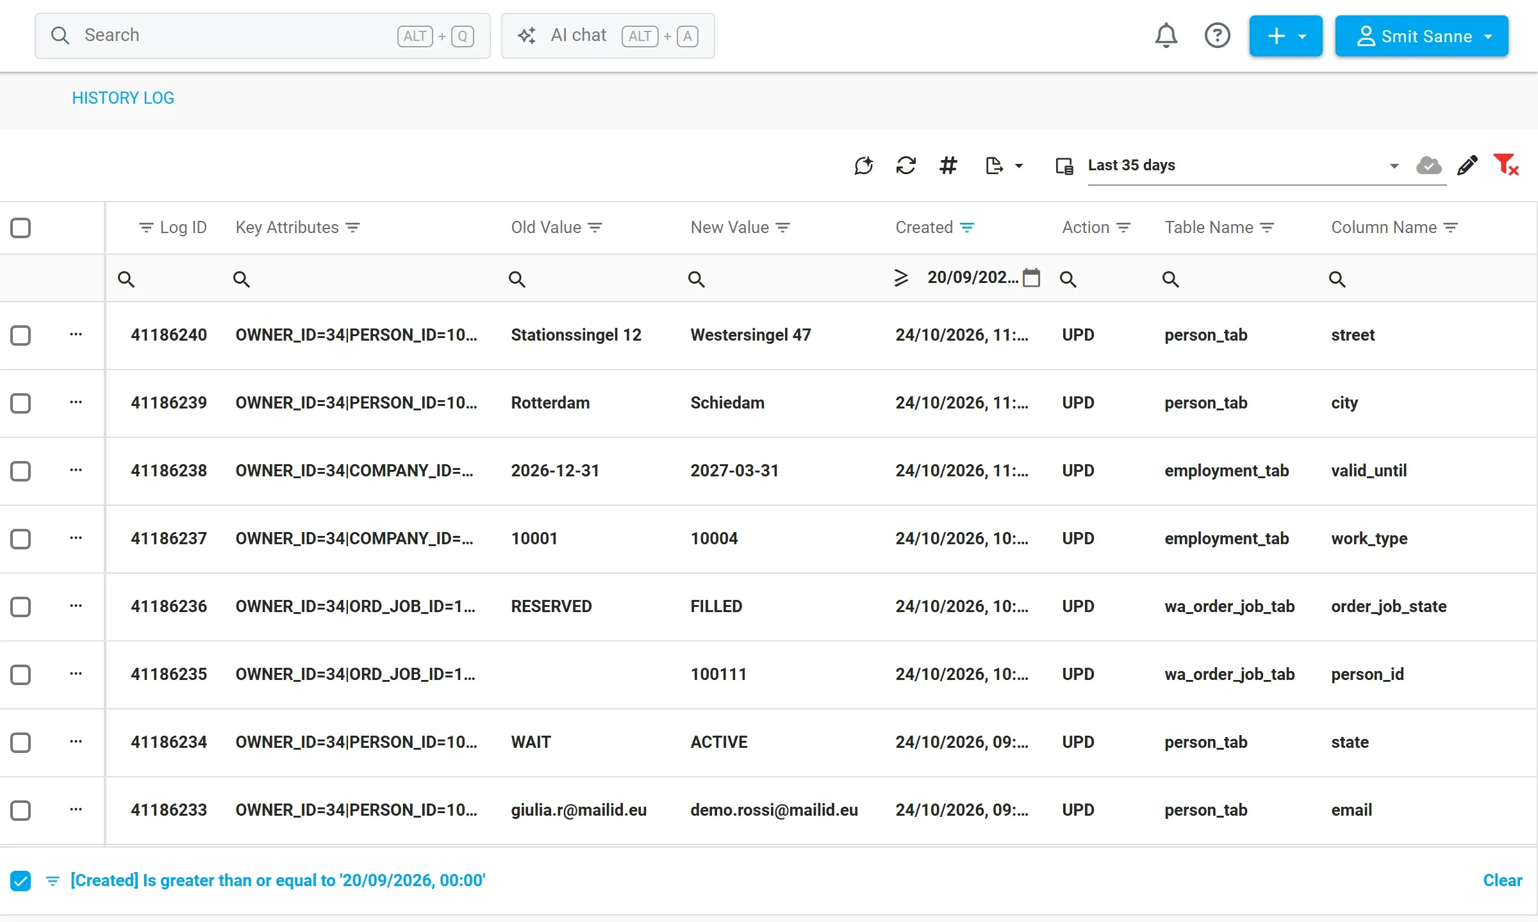
Task: Expand the blue plus add dropdown
Action: tap(1286, 36)
